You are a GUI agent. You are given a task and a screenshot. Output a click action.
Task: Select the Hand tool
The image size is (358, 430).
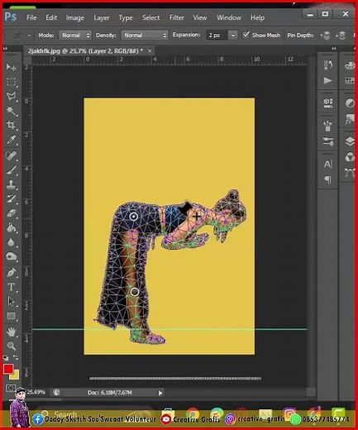tap(11, 332)
